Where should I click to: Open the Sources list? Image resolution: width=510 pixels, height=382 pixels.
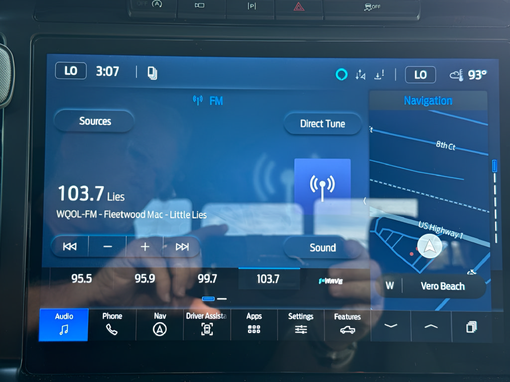[x=94, y=121]
